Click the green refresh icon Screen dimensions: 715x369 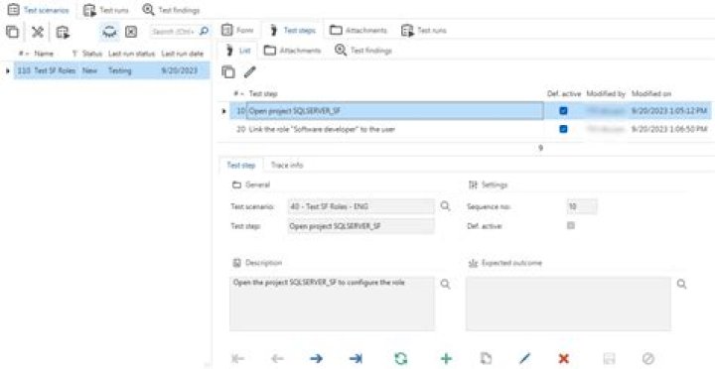coord(400,359)
